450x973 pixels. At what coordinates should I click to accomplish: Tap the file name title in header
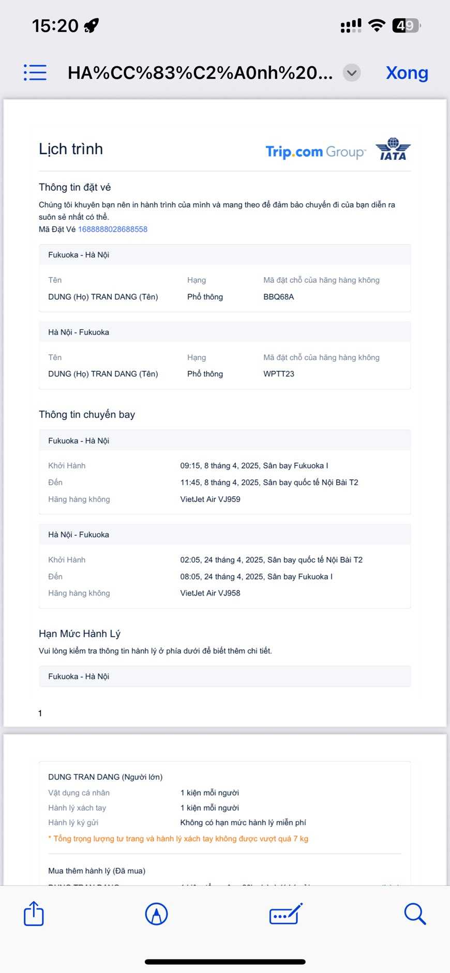pos(200,73)
